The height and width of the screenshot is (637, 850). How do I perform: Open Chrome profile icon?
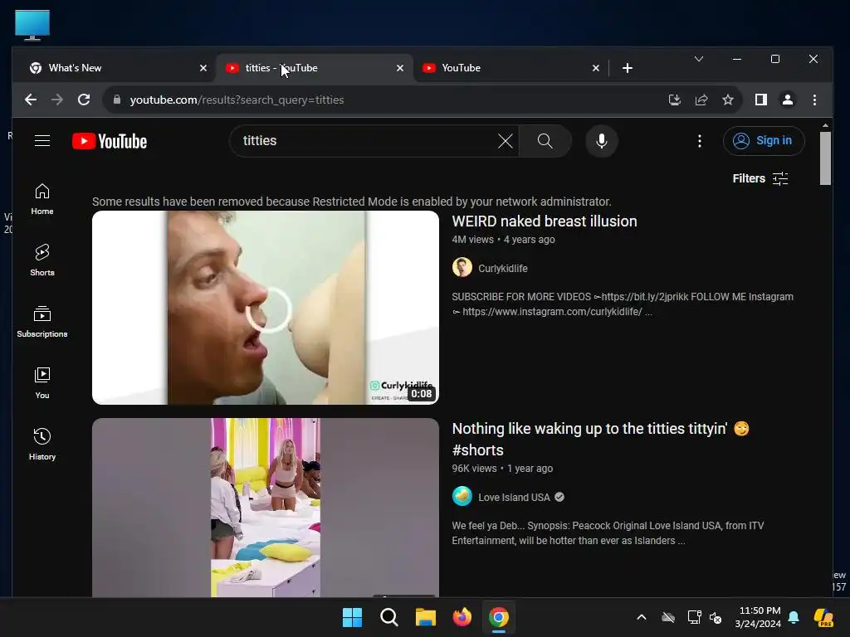click(788, 100)
